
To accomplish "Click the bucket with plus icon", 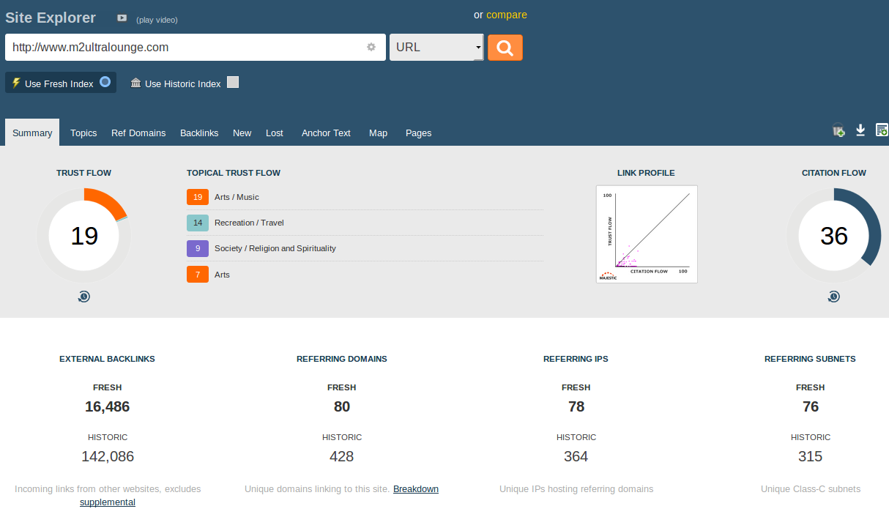I will point(838,130).
